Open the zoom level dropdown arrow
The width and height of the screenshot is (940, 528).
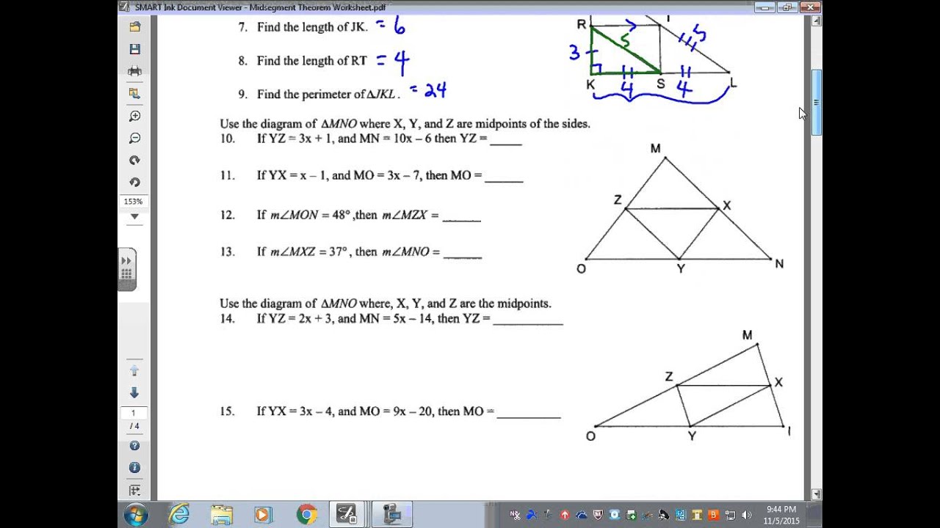pos(134,216)
